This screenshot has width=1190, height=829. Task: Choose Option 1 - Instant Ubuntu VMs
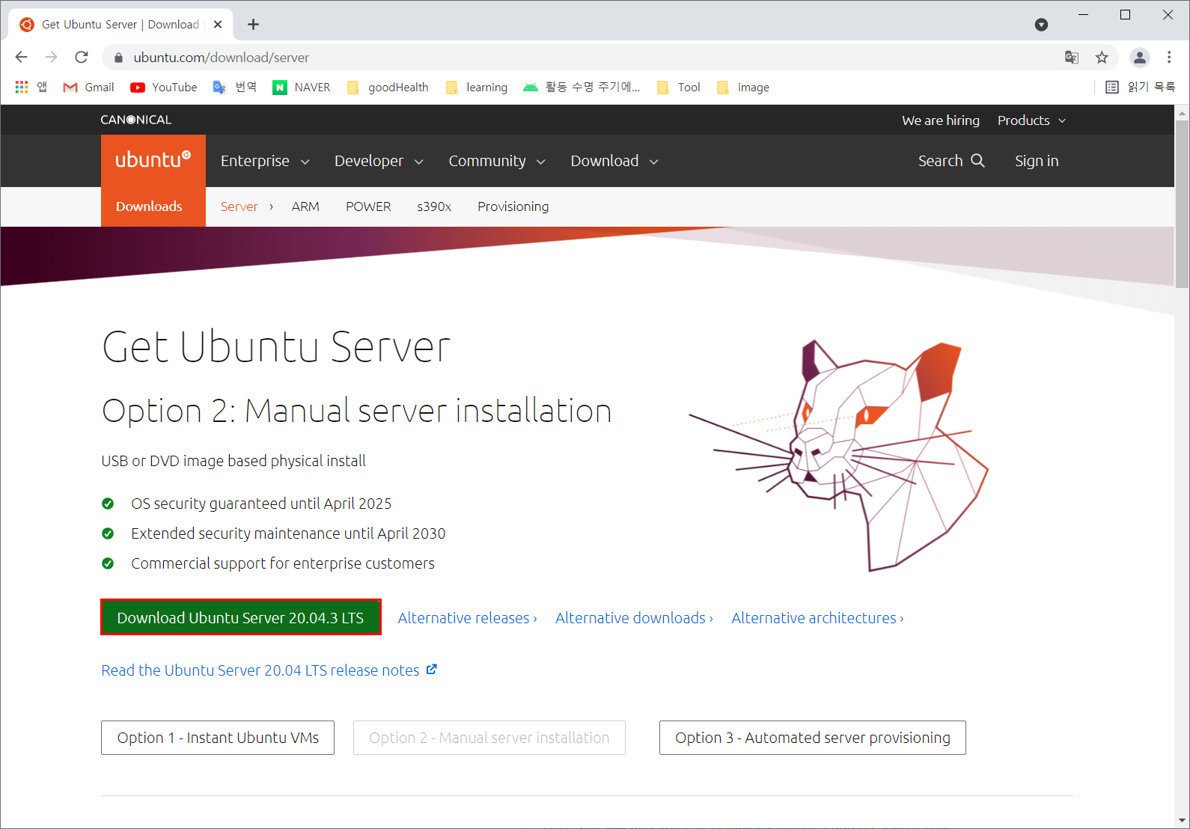point(218,738)
